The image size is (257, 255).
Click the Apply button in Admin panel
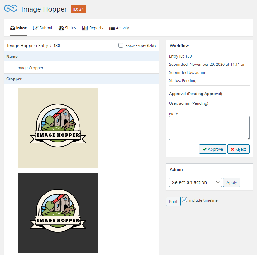231,182
